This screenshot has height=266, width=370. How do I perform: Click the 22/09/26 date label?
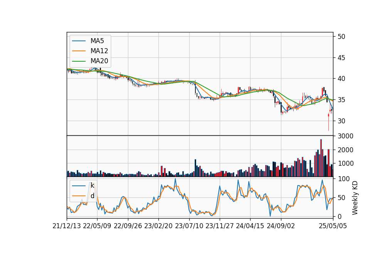pyautogui.click(x=128, y=226)
